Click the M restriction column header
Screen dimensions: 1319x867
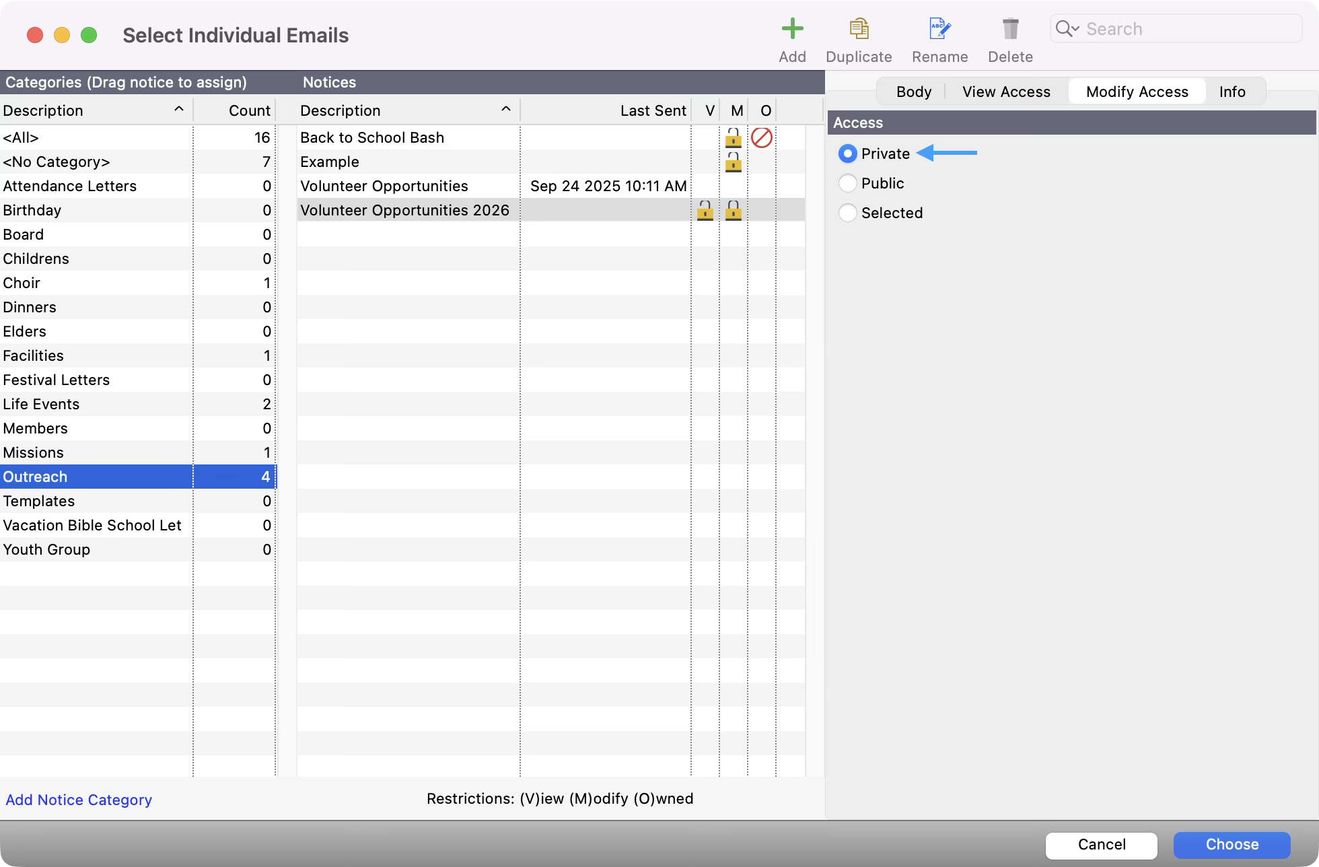734,111
